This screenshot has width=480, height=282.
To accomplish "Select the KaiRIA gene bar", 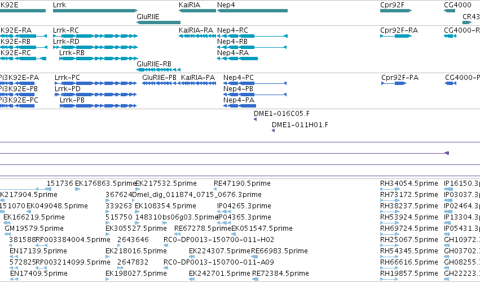I will coord(197,11).
